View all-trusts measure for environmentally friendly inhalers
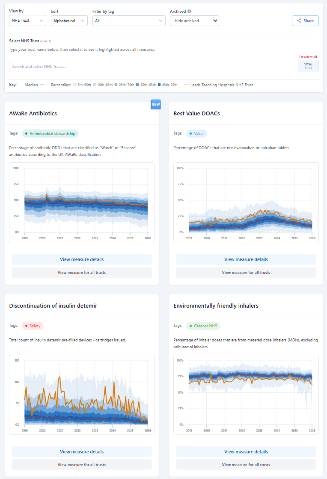Image resolution: width=327 pixels, height=479 pixels. click(246, 464)
